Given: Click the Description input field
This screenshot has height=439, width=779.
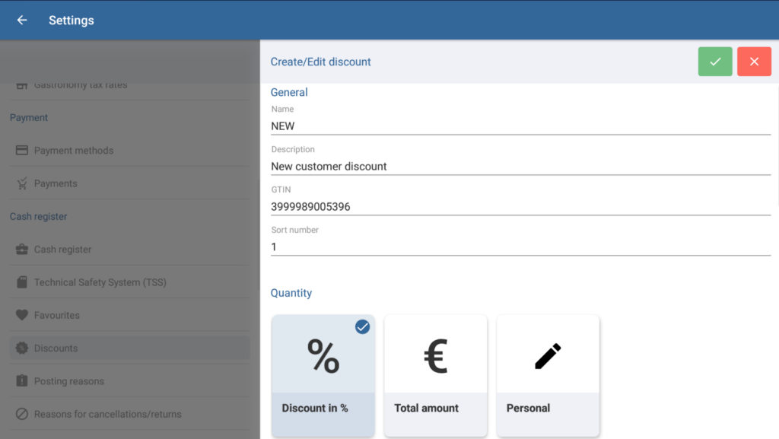Looking at the screenshot, I should point(520,167).
